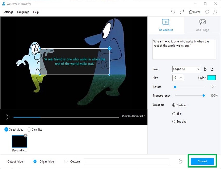This screenshot has height=169, width=221.
Task: Switch to the Re-add text tab
Action: [166, 25]
